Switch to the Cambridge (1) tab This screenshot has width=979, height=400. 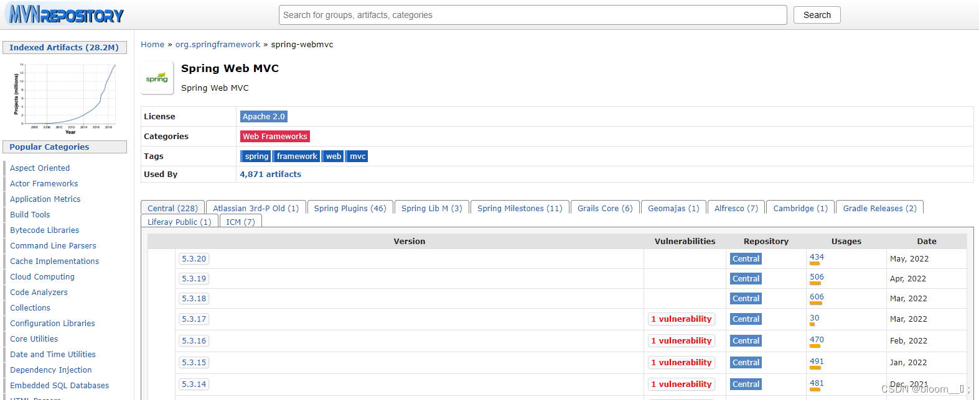point(800,208)
